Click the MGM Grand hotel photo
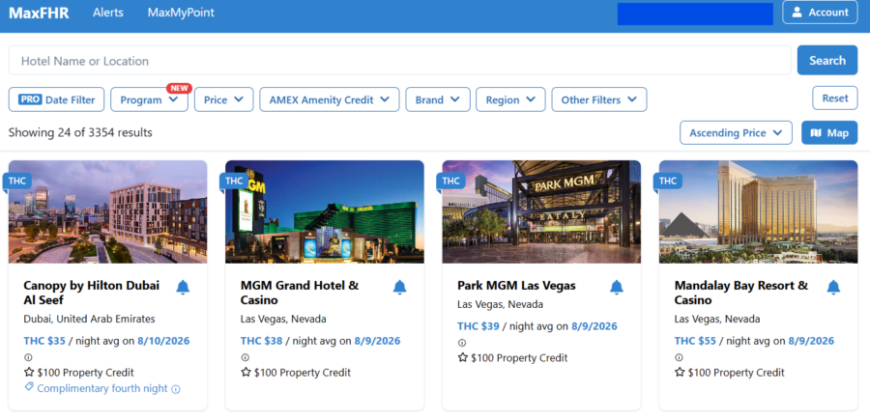Screen dimensions: 870x420 325,211
